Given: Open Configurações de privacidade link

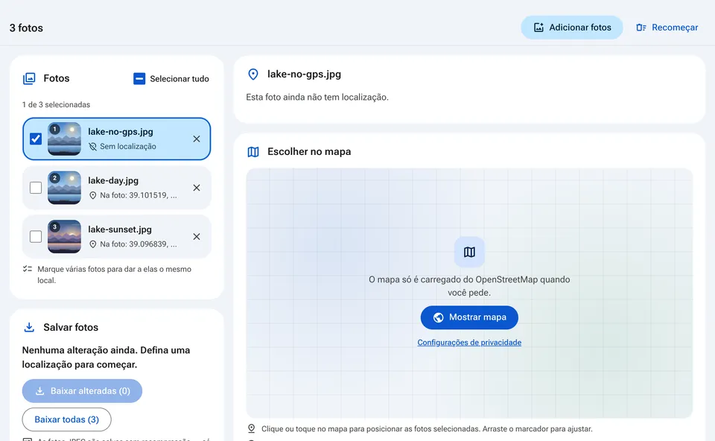Looking at the screenshot, I should point(469,343).
